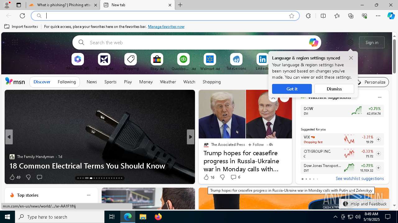The image size is (398, 223).
Task: Open the Copilot sidebar icon
Action: (391, 16)
